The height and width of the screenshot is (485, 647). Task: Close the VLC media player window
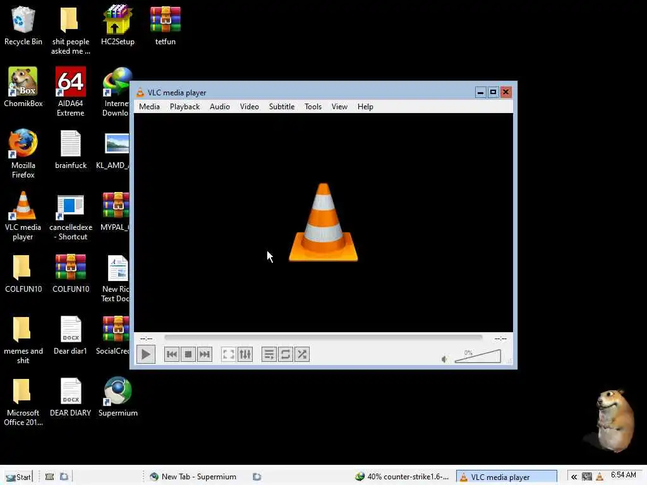pyautogui.click(x=506, y=92)
